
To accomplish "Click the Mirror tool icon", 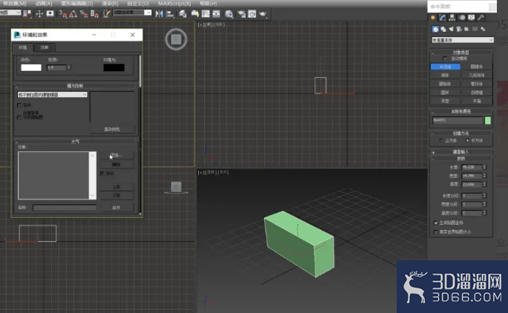I will [159, 13].
